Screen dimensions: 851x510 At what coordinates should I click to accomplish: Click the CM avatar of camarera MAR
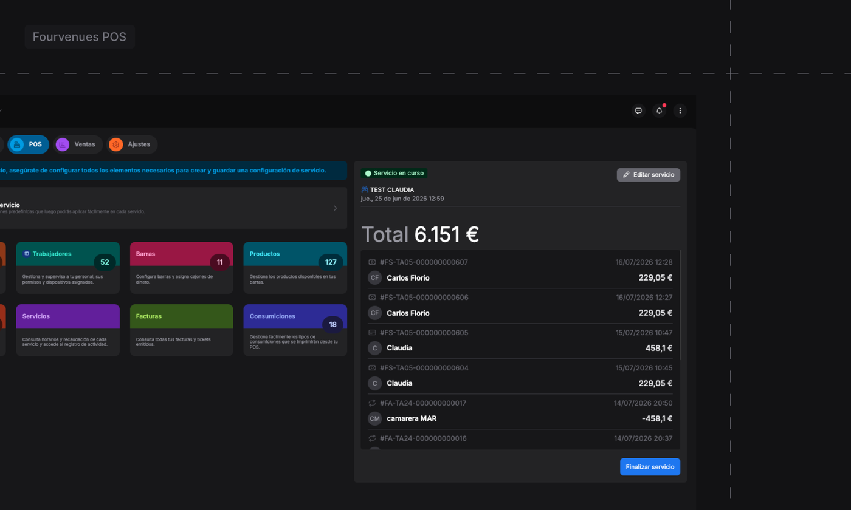tap(375, 418)
